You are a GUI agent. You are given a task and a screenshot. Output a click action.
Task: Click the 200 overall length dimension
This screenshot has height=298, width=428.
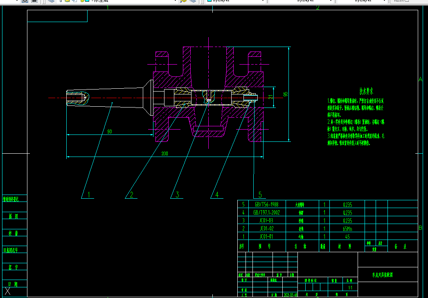point(164,154)
